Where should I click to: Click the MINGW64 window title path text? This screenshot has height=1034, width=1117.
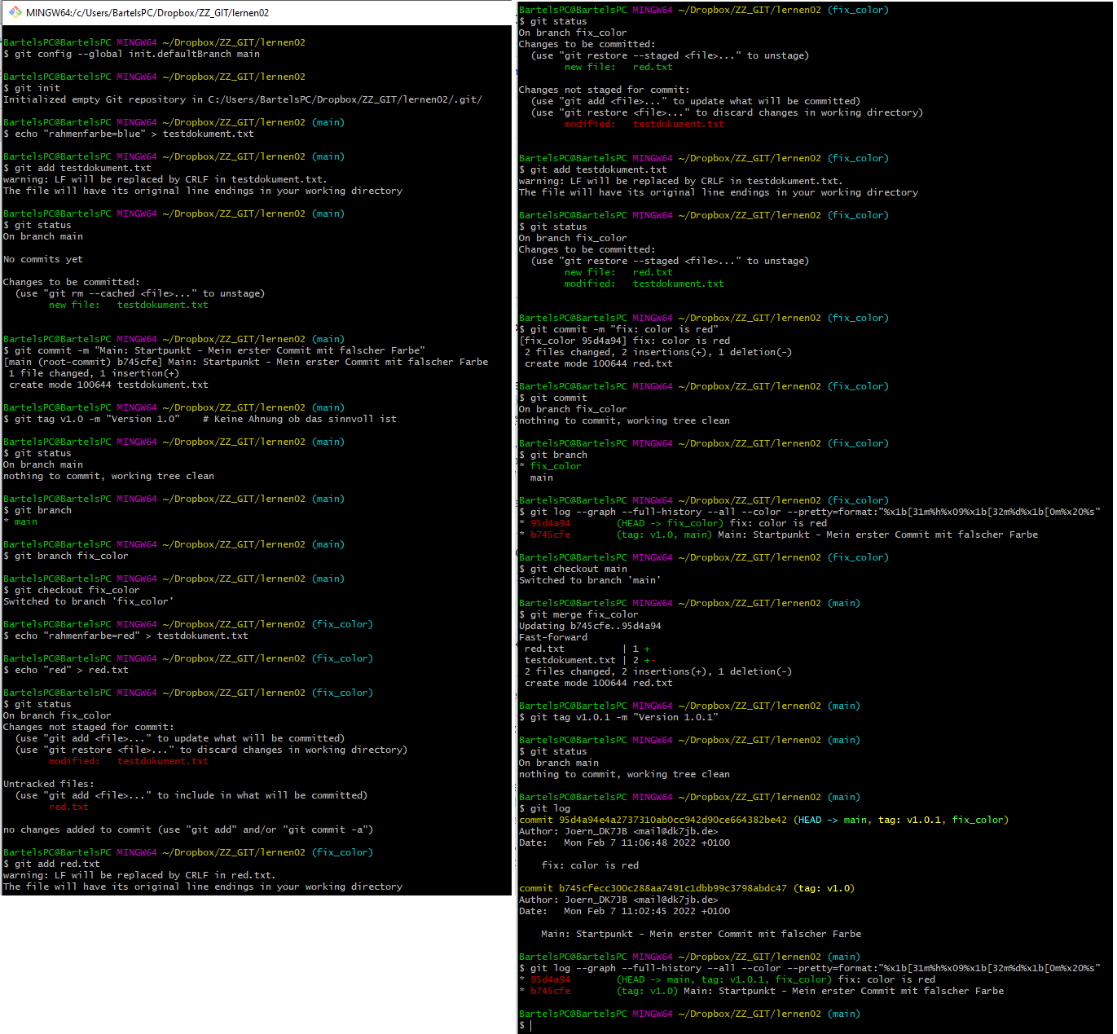(147, 13)
